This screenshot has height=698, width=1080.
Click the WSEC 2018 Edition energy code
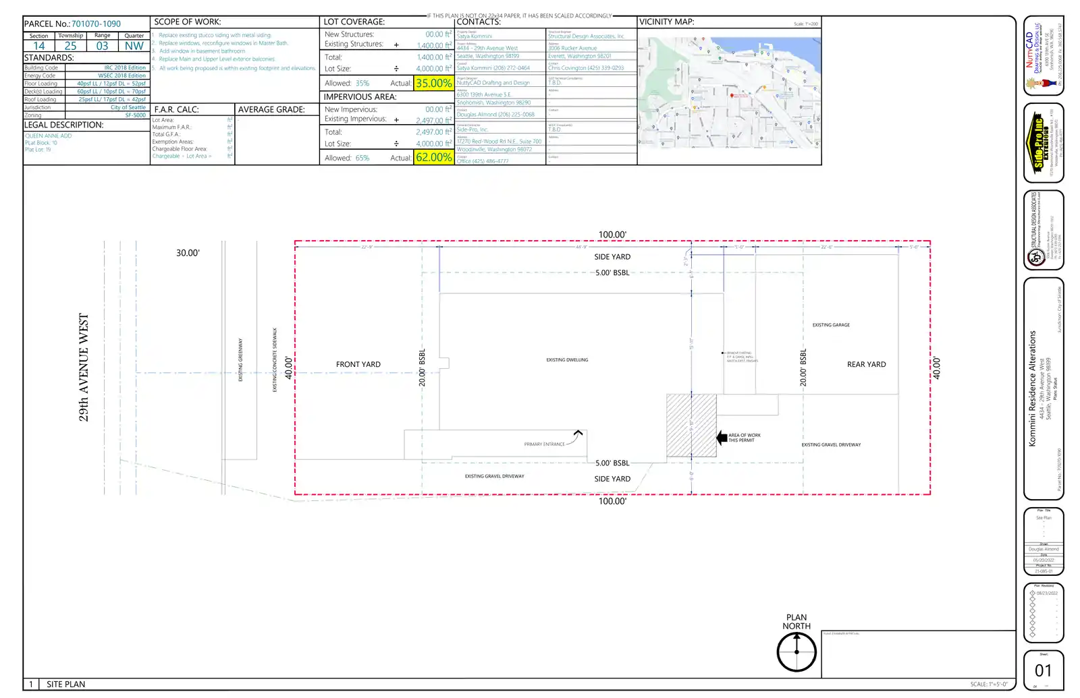122,76
